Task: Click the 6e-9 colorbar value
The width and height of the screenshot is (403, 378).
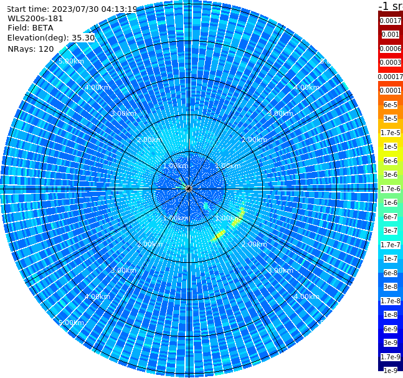Action: pos(391,329)
